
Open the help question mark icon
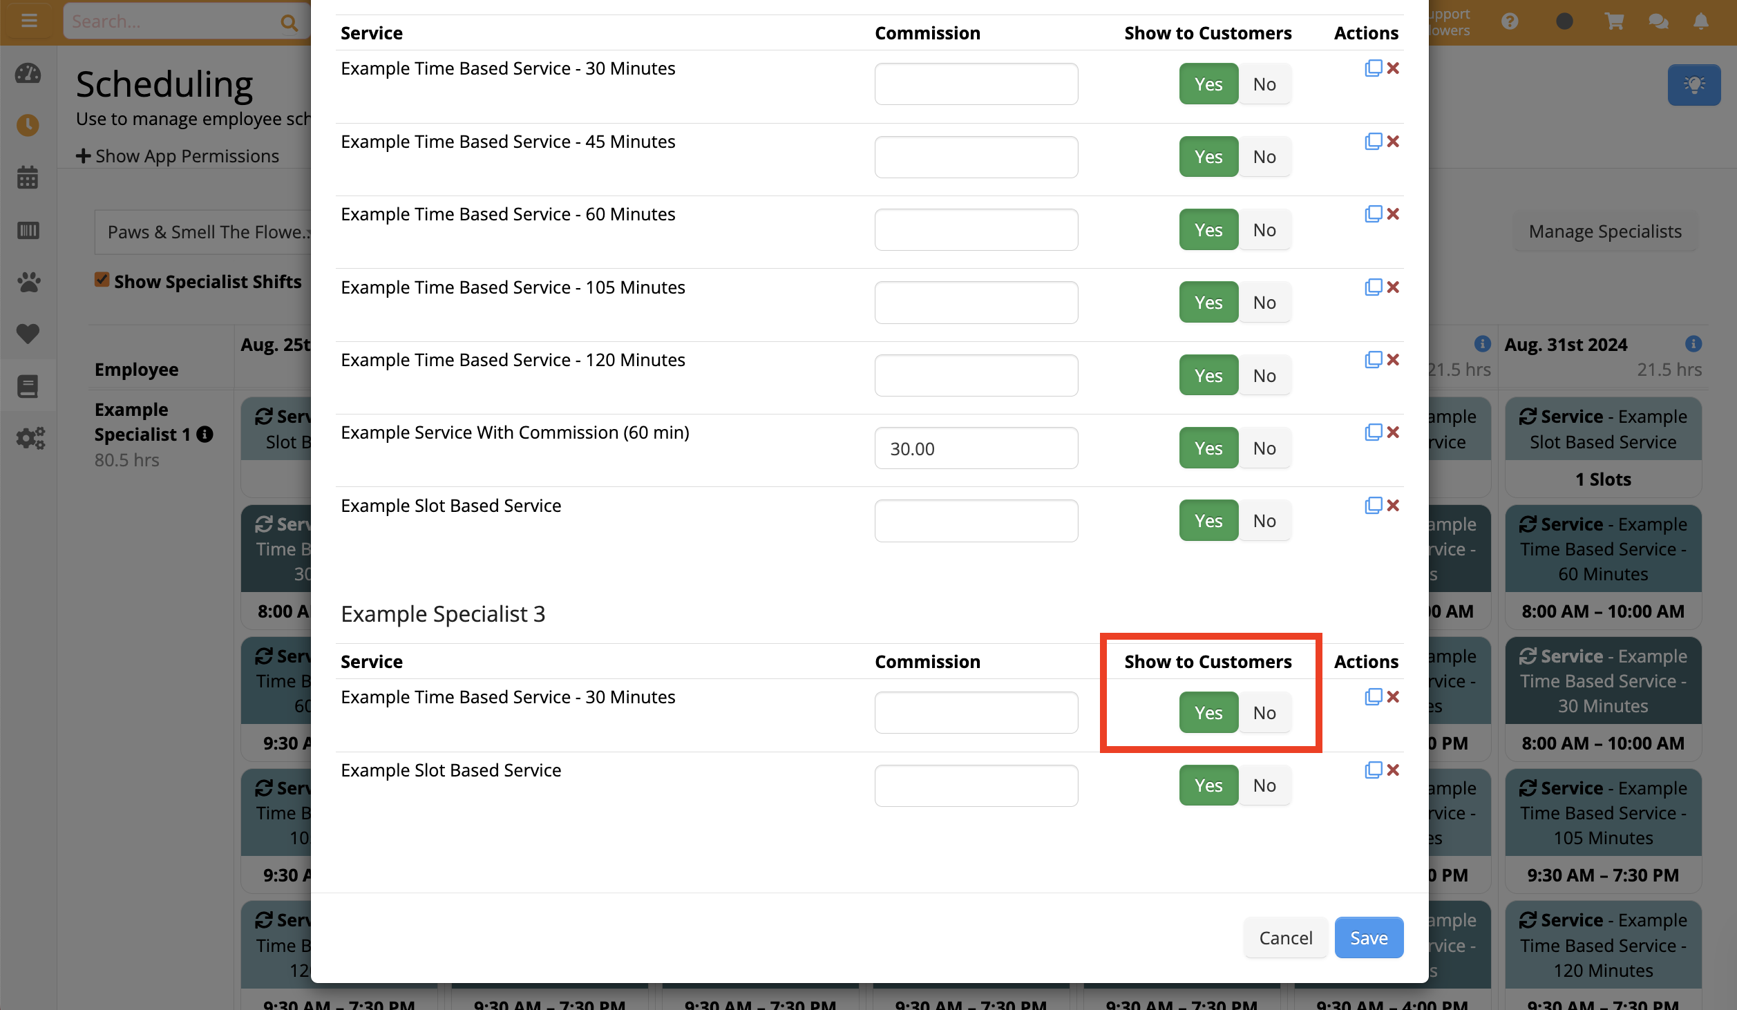click(x=1510, y=21)
